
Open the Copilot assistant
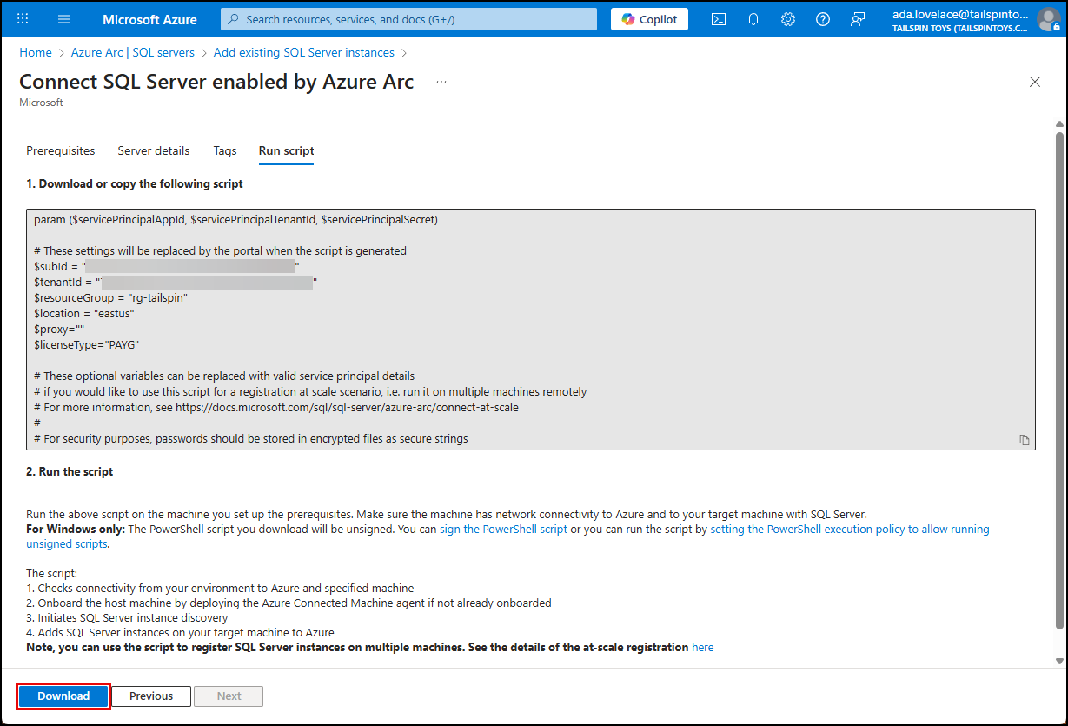point(648,18)
